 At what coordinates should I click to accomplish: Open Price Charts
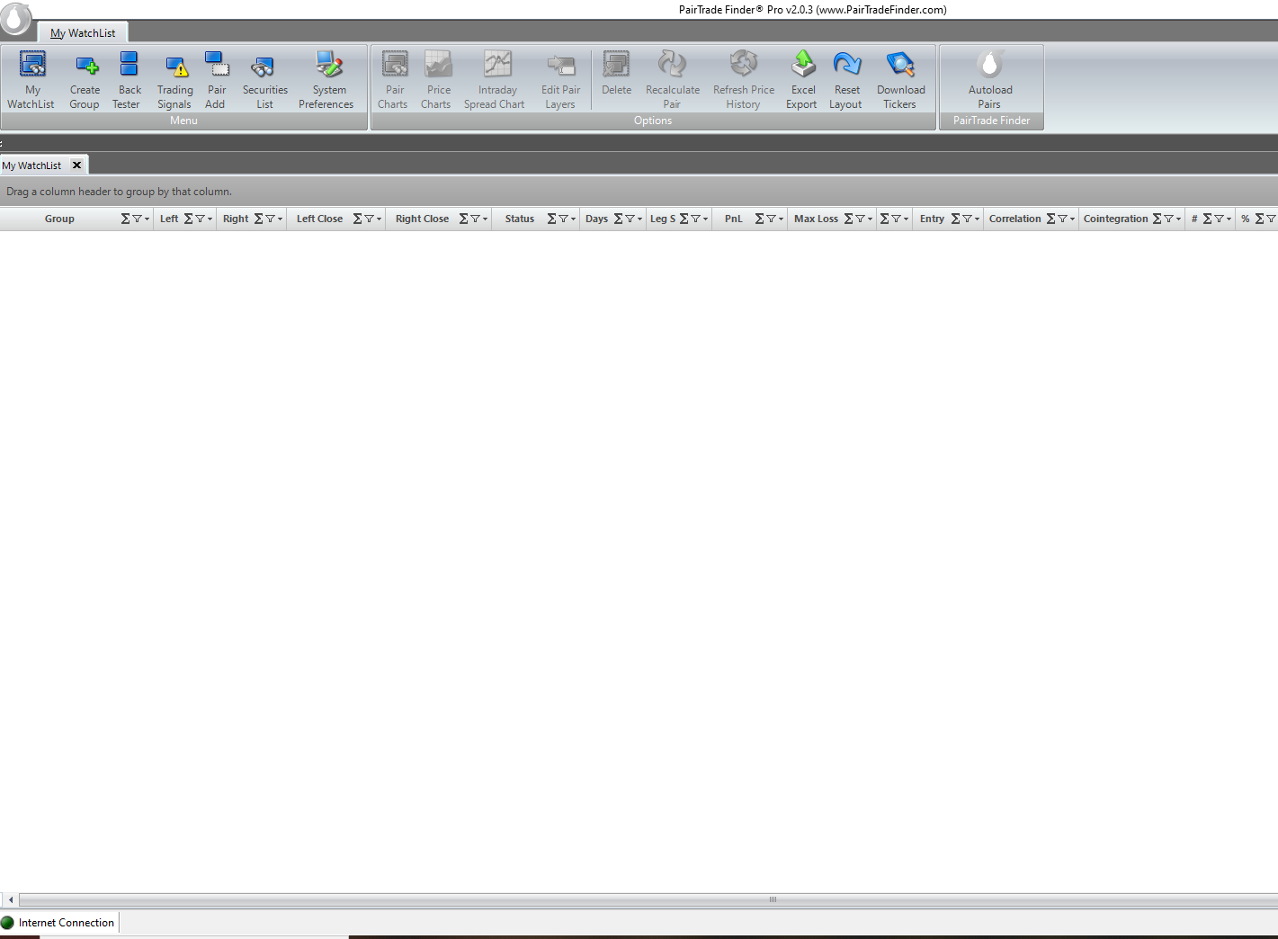(x=437, y=79)
